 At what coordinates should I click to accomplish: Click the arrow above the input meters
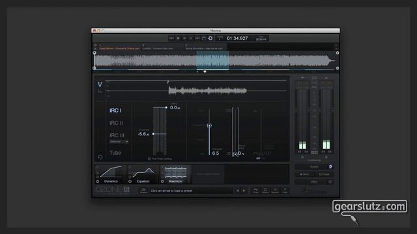tap(302, 78)
